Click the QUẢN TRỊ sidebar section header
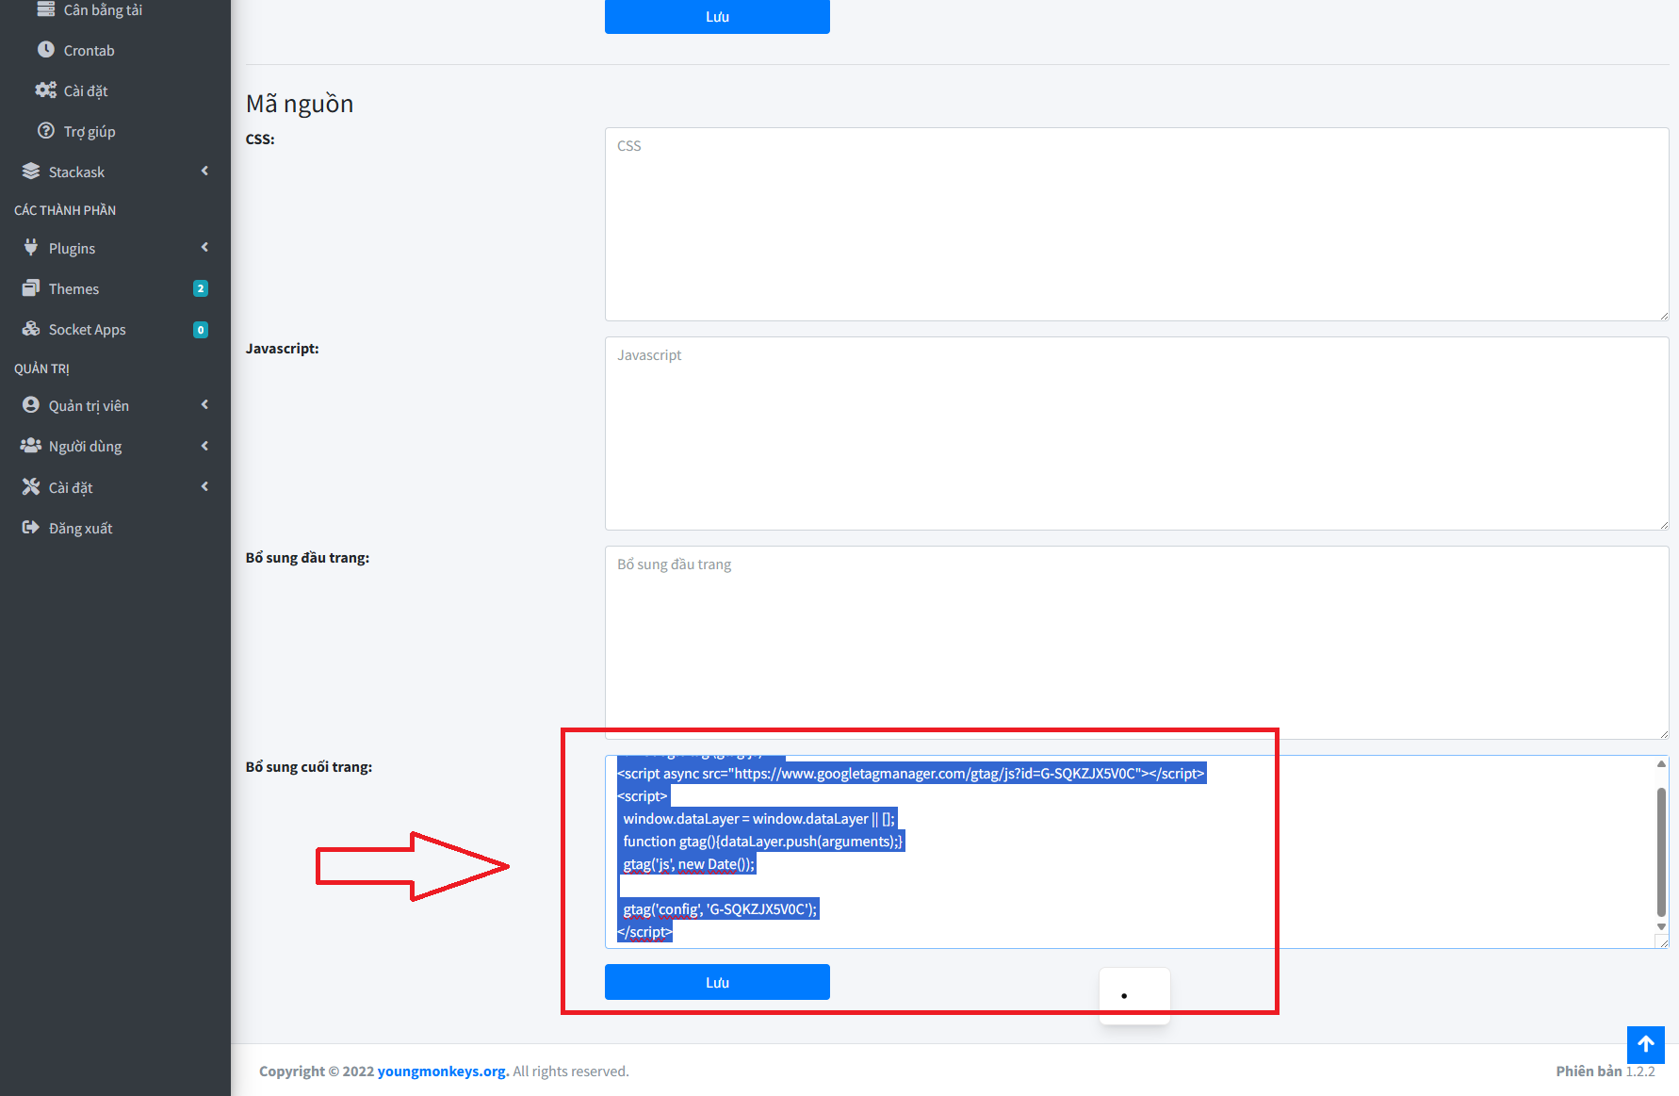 click(x=41, y=368)
